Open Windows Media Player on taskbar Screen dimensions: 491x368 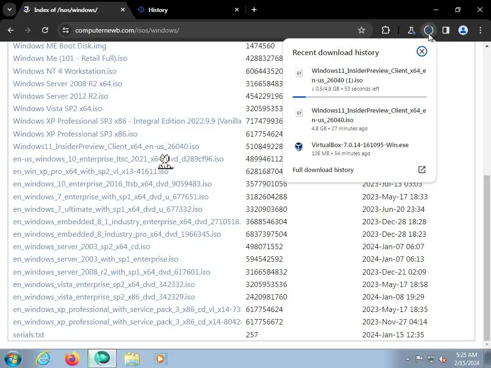coord(162,358)
